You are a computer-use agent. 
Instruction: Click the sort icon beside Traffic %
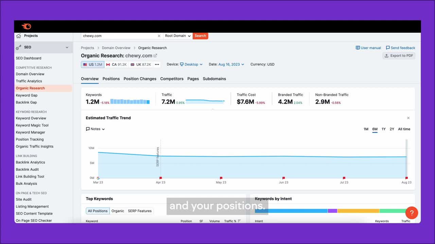point(239,221)
